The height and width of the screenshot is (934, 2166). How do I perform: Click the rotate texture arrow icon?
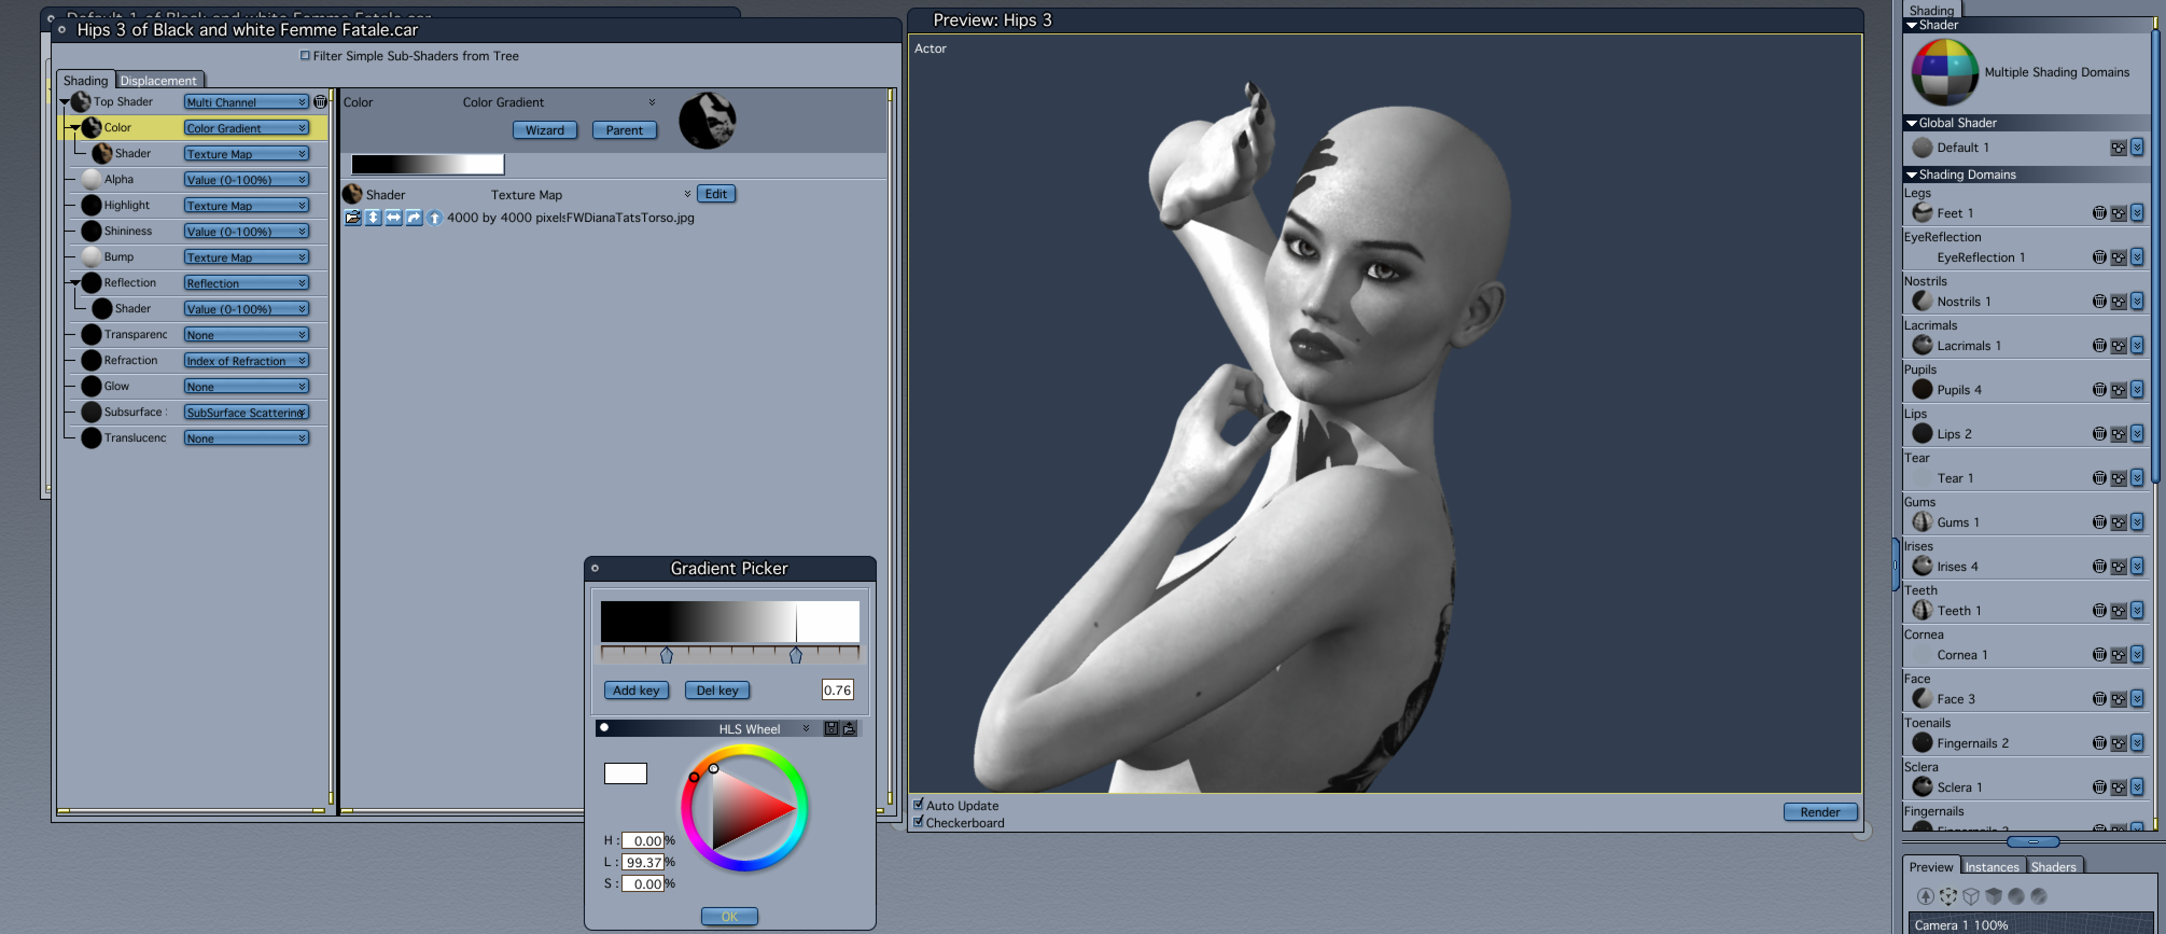click(414, 218)
